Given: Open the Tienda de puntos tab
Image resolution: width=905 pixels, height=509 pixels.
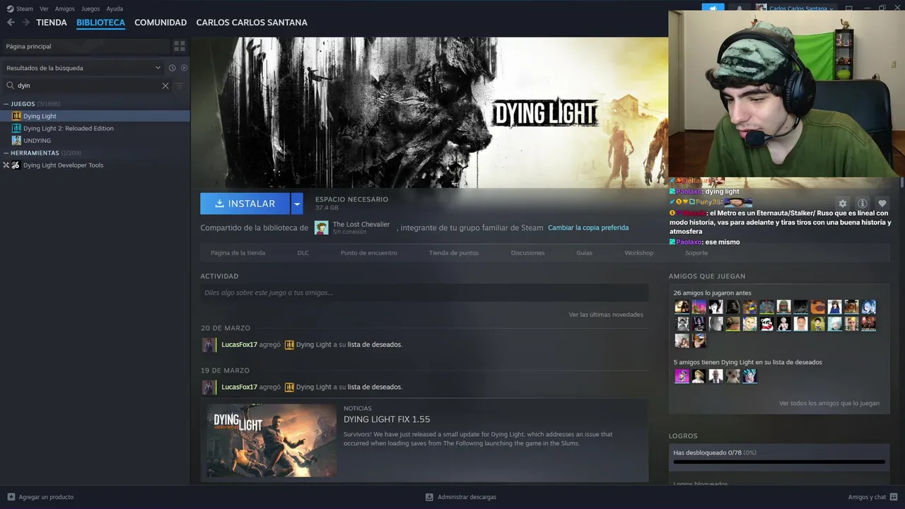Looking at the screenshot, I should [454, 252].
